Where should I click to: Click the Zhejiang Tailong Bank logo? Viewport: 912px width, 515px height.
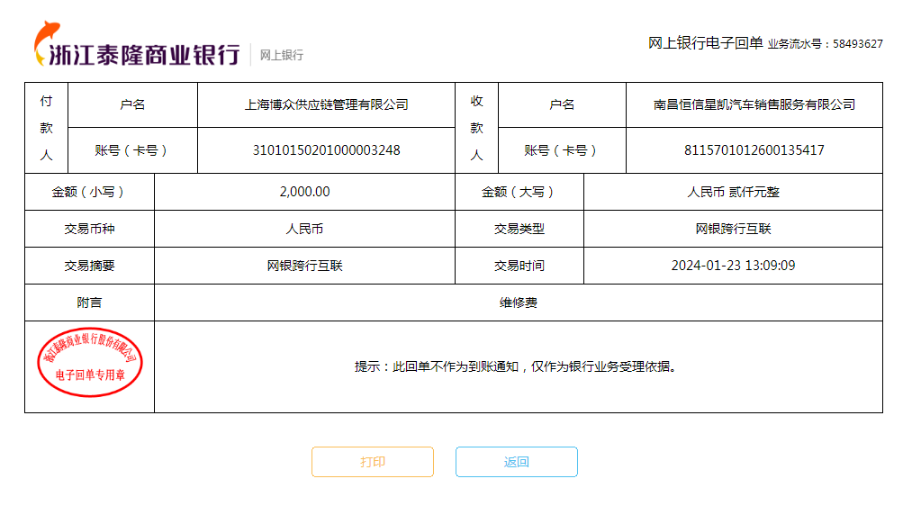[137, 45]
